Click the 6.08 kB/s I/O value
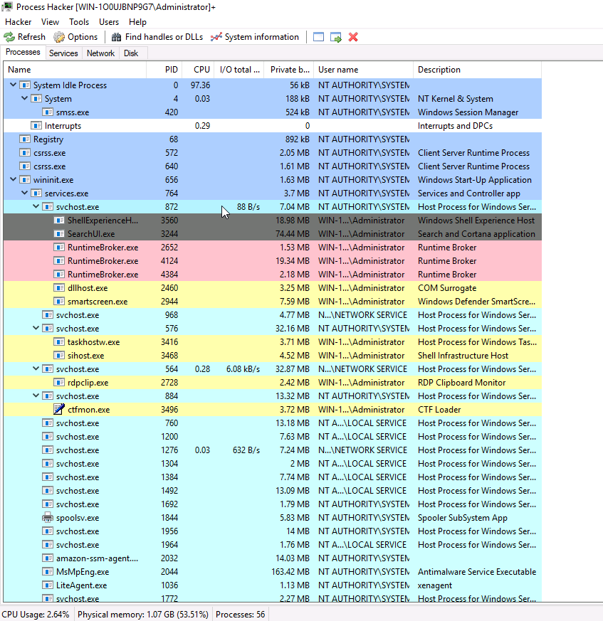Screen dimensions: 603x621 (x=243, y=369)
